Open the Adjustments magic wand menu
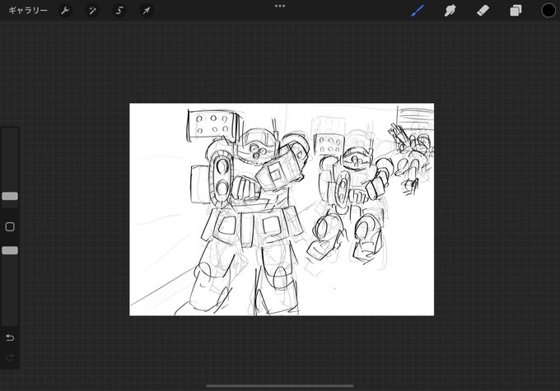The width and height of the screenshot is (560, 391). (x=92, y=11)
